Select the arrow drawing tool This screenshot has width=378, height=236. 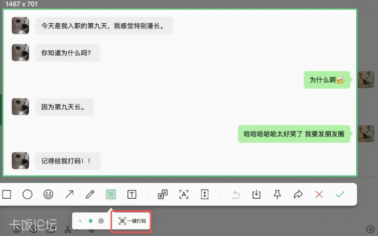point(69,194)
